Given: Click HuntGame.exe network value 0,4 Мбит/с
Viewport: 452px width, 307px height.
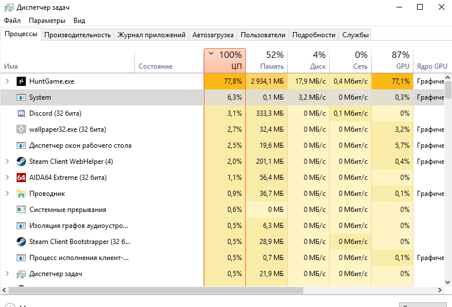Looking at the screenshot, I should [x=350, y=81].
